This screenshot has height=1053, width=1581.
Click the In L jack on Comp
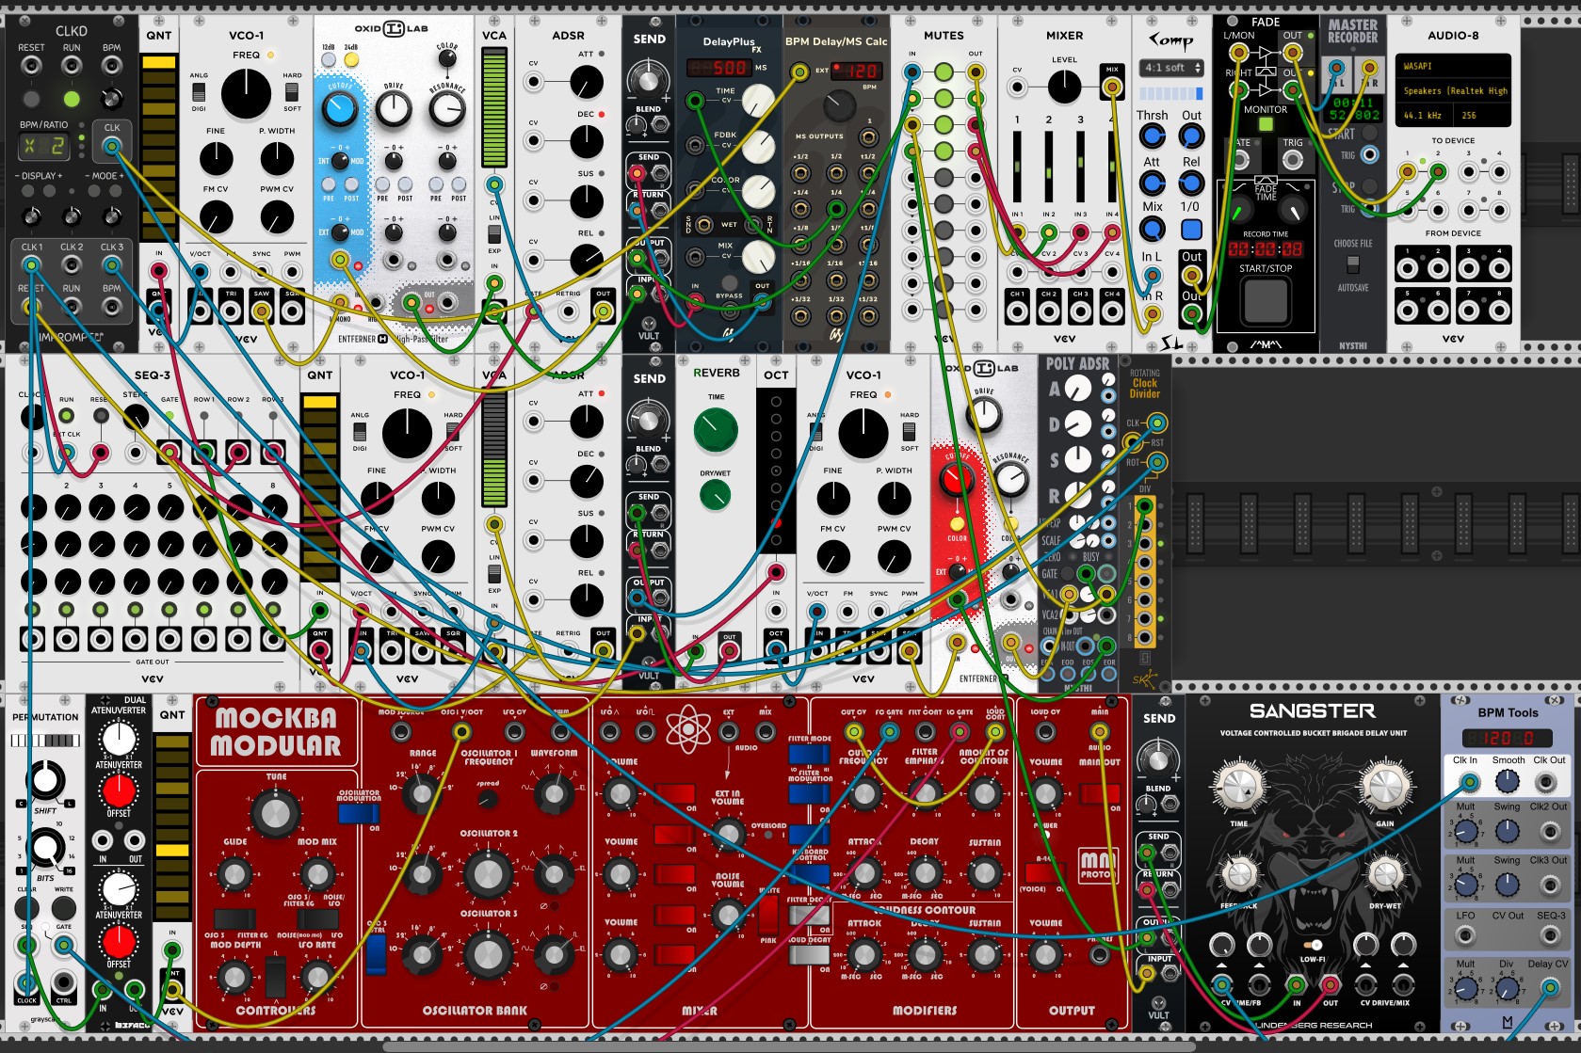point(1152,276)
